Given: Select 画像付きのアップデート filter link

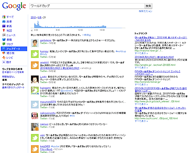Looking at the screenshot, I should pyautogui.click(x=13, y=87).
